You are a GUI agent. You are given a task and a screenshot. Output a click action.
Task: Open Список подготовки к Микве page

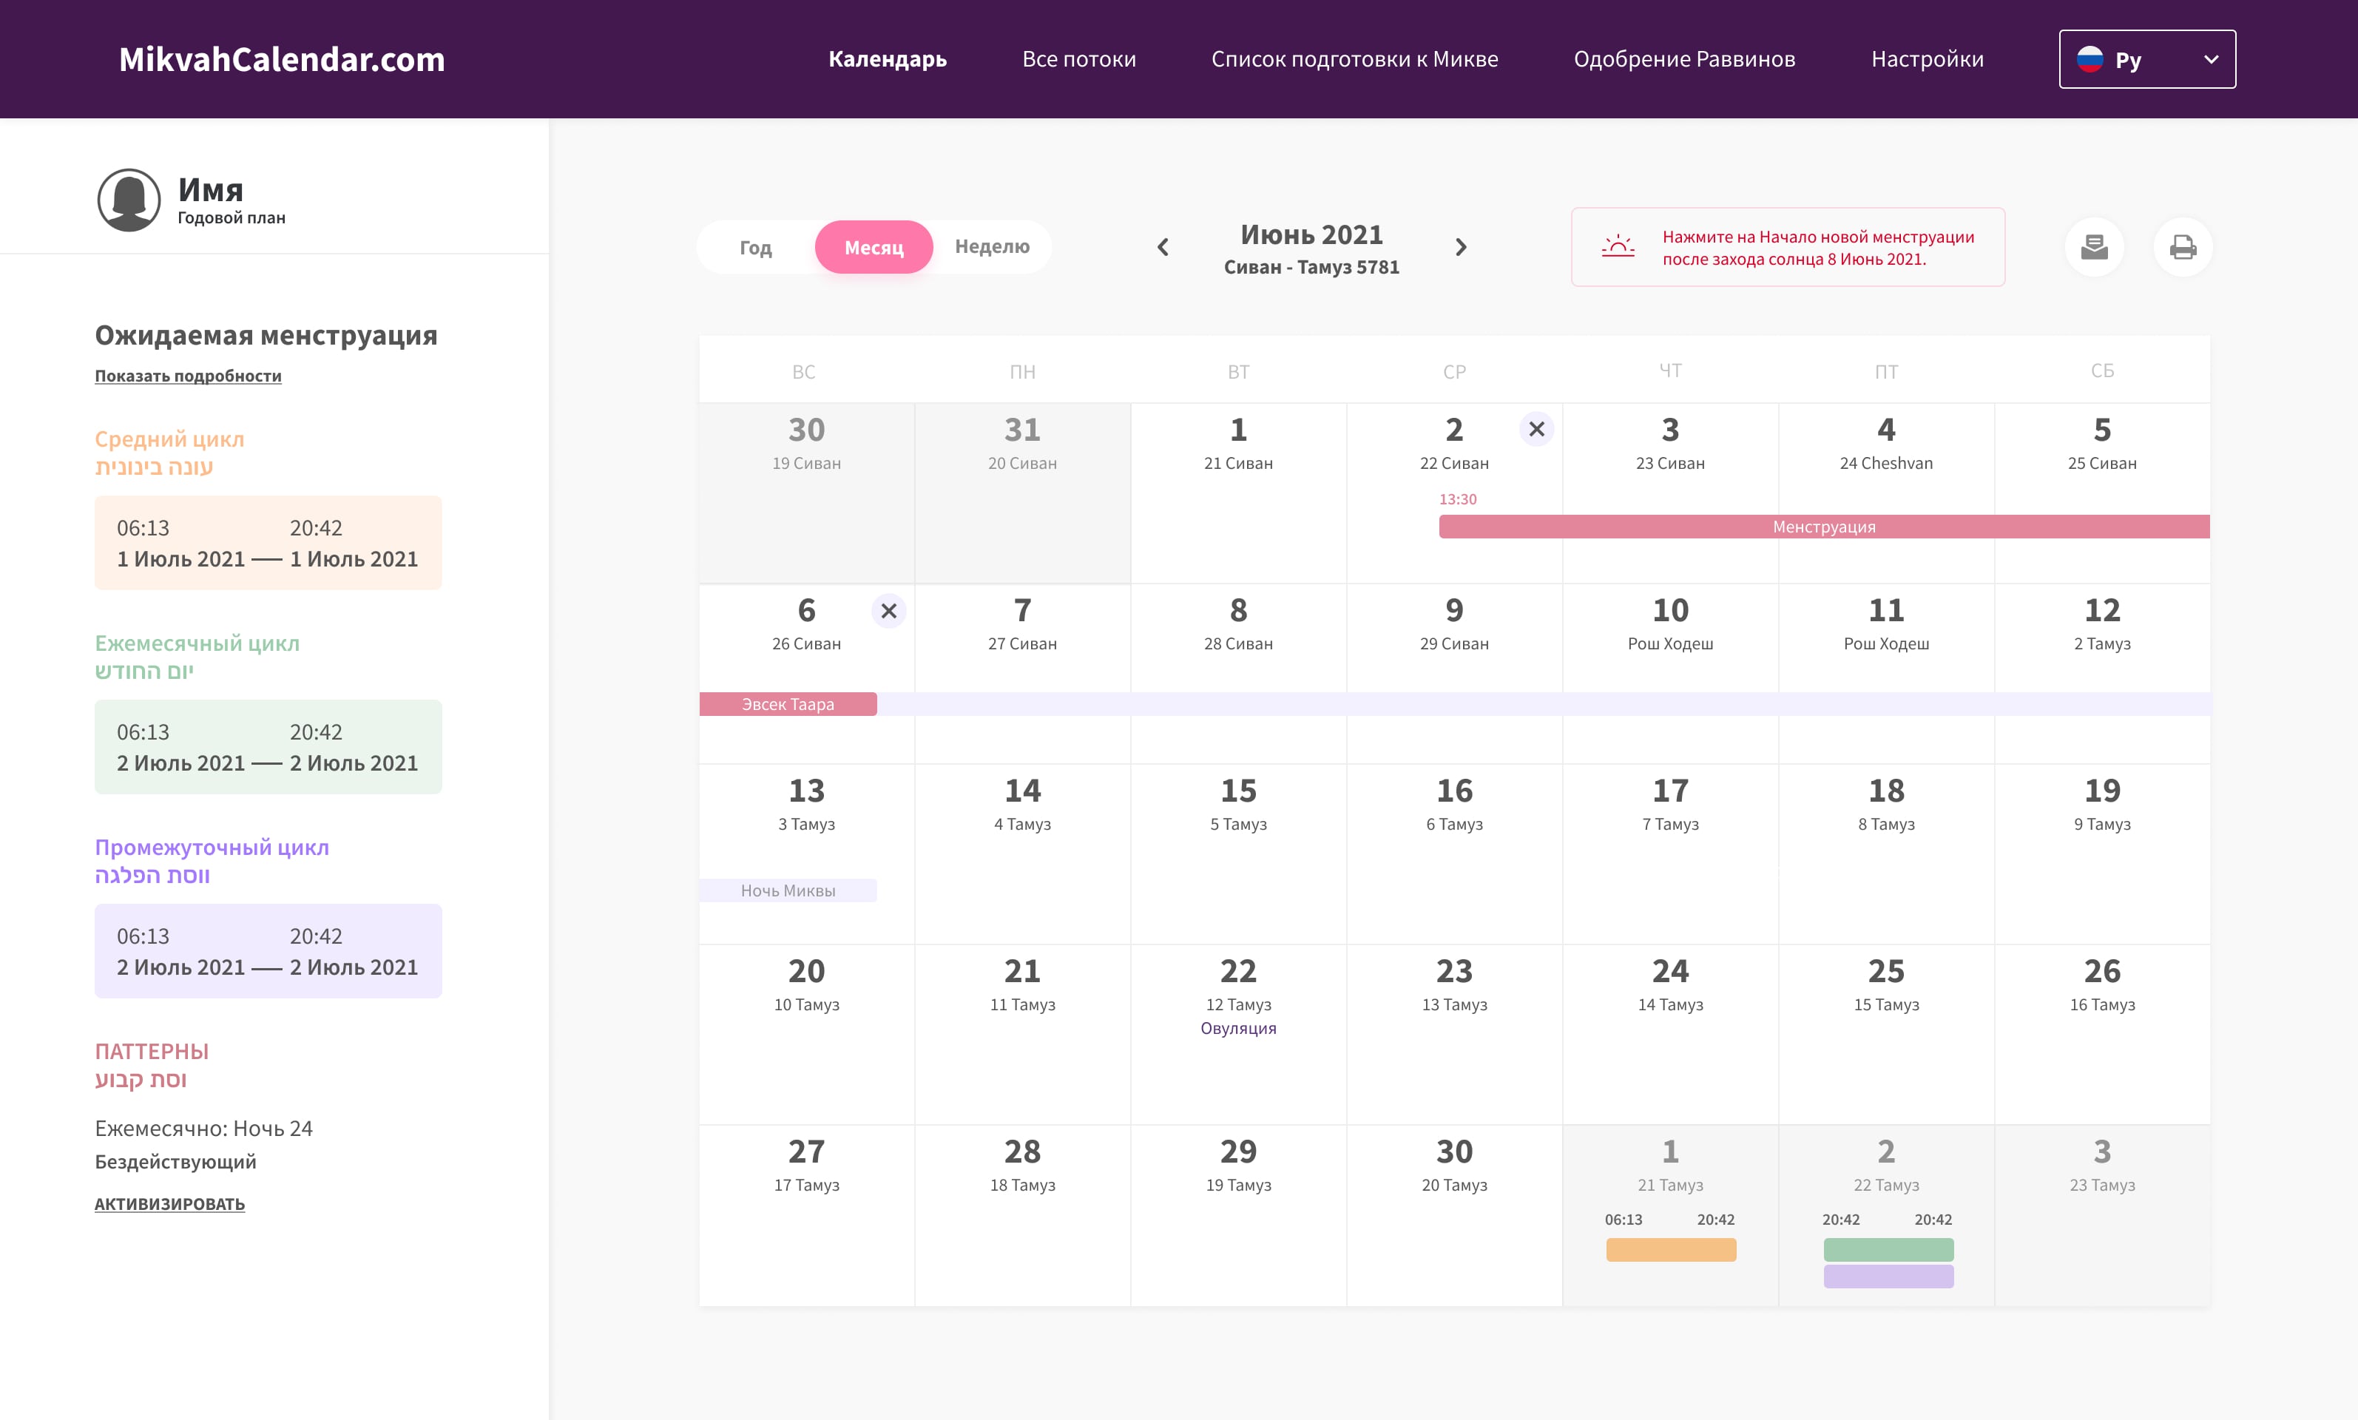coord(1354,59)
